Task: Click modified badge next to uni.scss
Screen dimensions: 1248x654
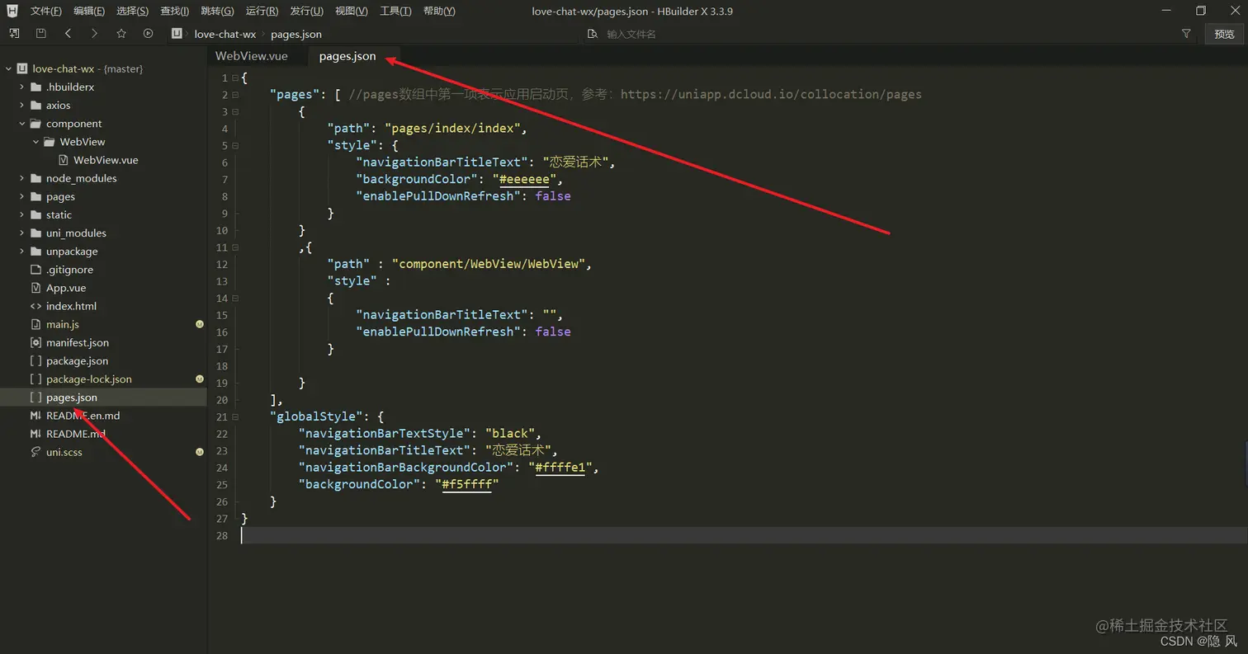Action: 200,452
